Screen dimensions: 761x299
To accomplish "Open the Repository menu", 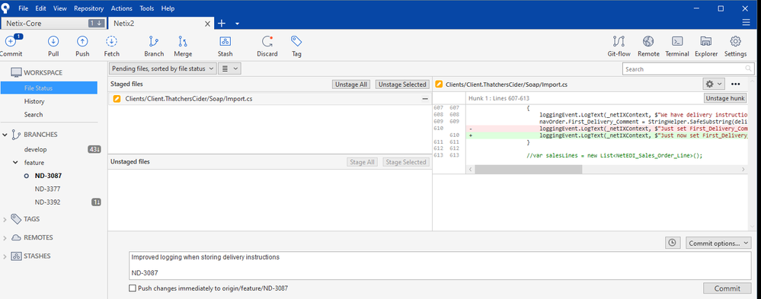I will (x=89, y=8).
